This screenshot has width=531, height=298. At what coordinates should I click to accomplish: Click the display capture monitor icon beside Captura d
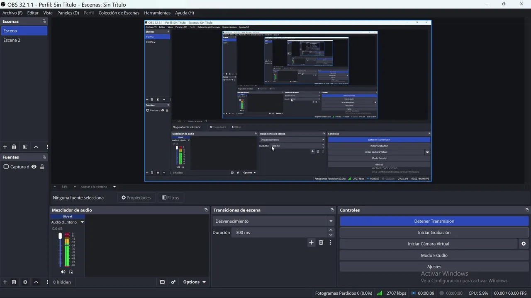pos(6,167)
